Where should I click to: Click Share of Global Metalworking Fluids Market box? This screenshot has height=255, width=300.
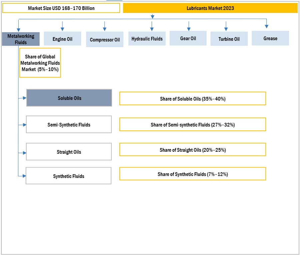pos(40,63)
